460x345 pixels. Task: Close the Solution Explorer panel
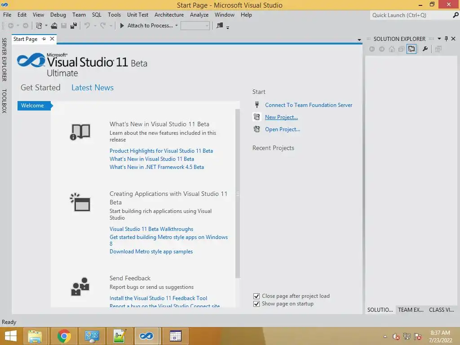[x=453, y=39]
